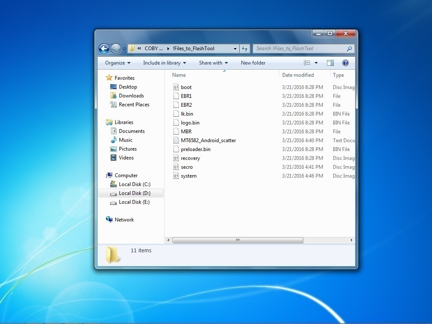432x324 pixels.
Task: Open the Share with menu
Action: click(213, 63)
